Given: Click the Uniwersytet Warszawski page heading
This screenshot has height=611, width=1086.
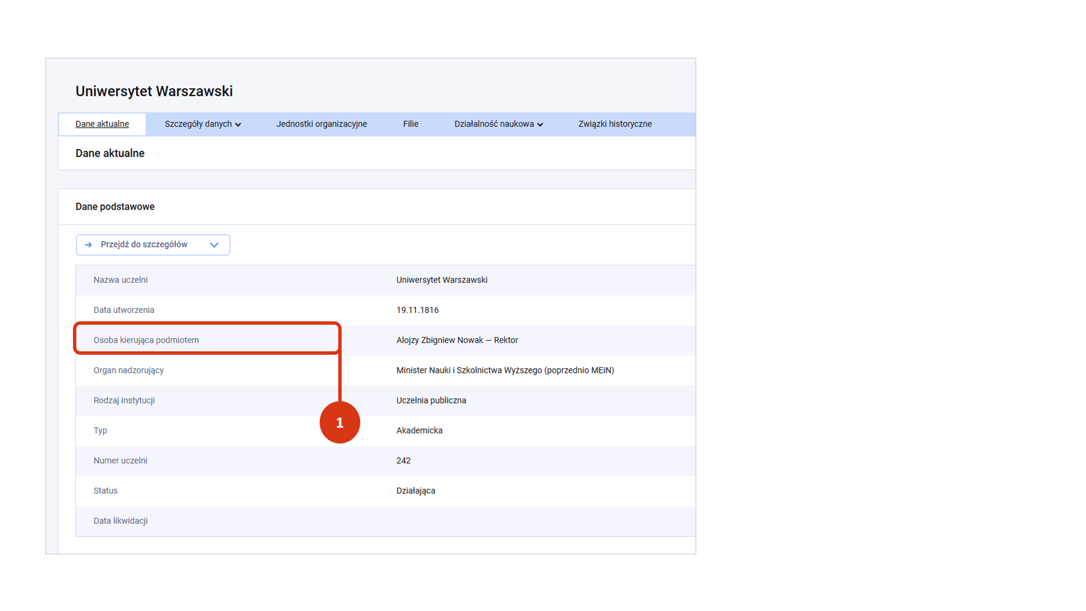Looking at the screenshot, I should (x=154, y=91).
